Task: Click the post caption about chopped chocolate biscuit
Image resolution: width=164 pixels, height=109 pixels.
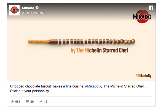Action: tap(77, 89)
